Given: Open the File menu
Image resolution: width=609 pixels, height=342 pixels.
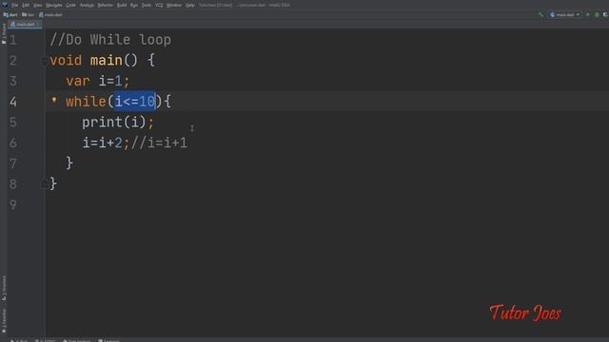Looking at the screenshot, I should point(14,5).
